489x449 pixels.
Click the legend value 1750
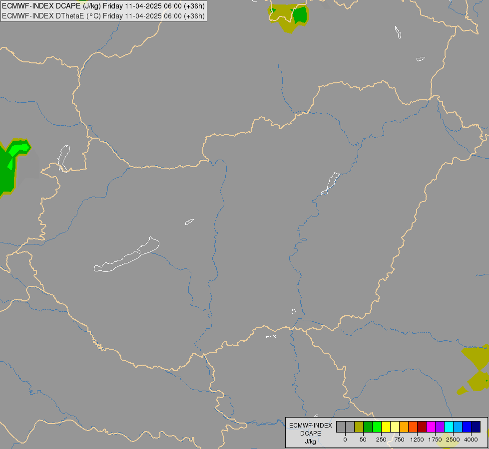[x=435, y=440]
